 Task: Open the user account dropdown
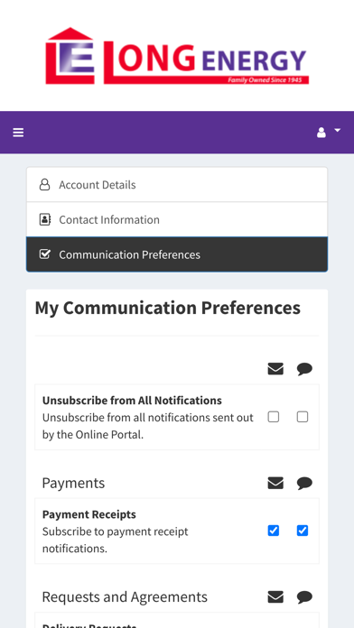pyautogui.click(x=329, y=132)
